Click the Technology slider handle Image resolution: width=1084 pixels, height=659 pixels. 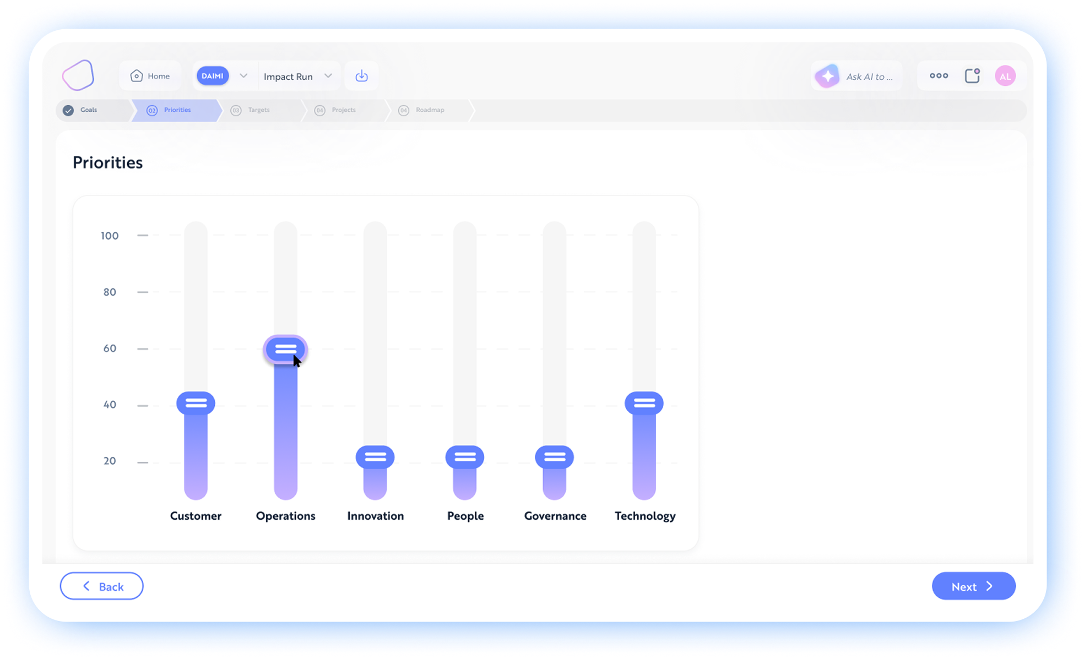pyautogui.click(x=644, y=403)
